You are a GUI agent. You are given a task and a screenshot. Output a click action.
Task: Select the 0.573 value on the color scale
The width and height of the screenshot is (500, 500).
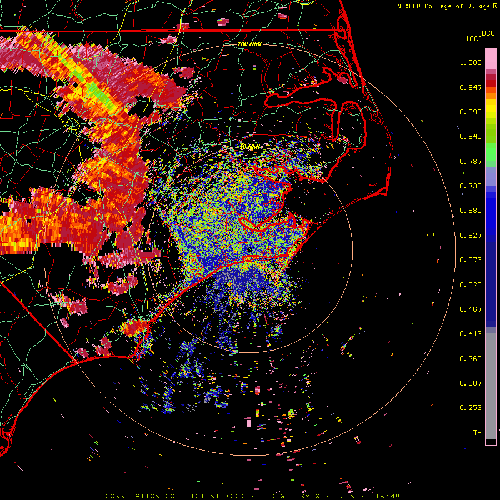[x=471, y=260]
